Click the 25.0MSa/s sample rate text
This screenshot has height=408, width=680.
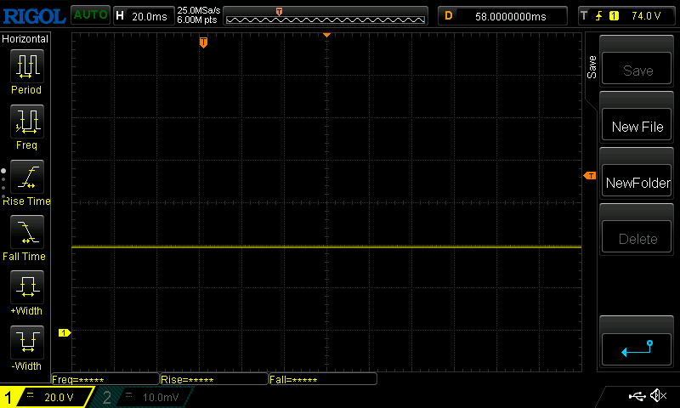point(199,10)
